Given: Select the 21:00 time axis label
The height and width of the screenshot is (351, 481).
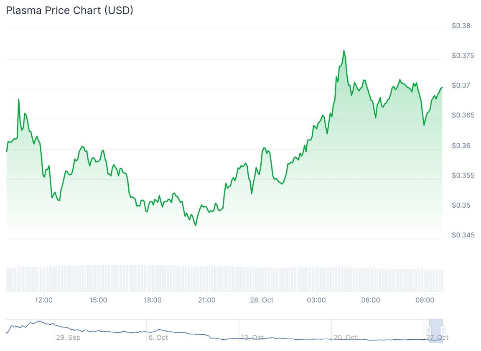Looking at the screenshot, I should click(x=207, y=300).
